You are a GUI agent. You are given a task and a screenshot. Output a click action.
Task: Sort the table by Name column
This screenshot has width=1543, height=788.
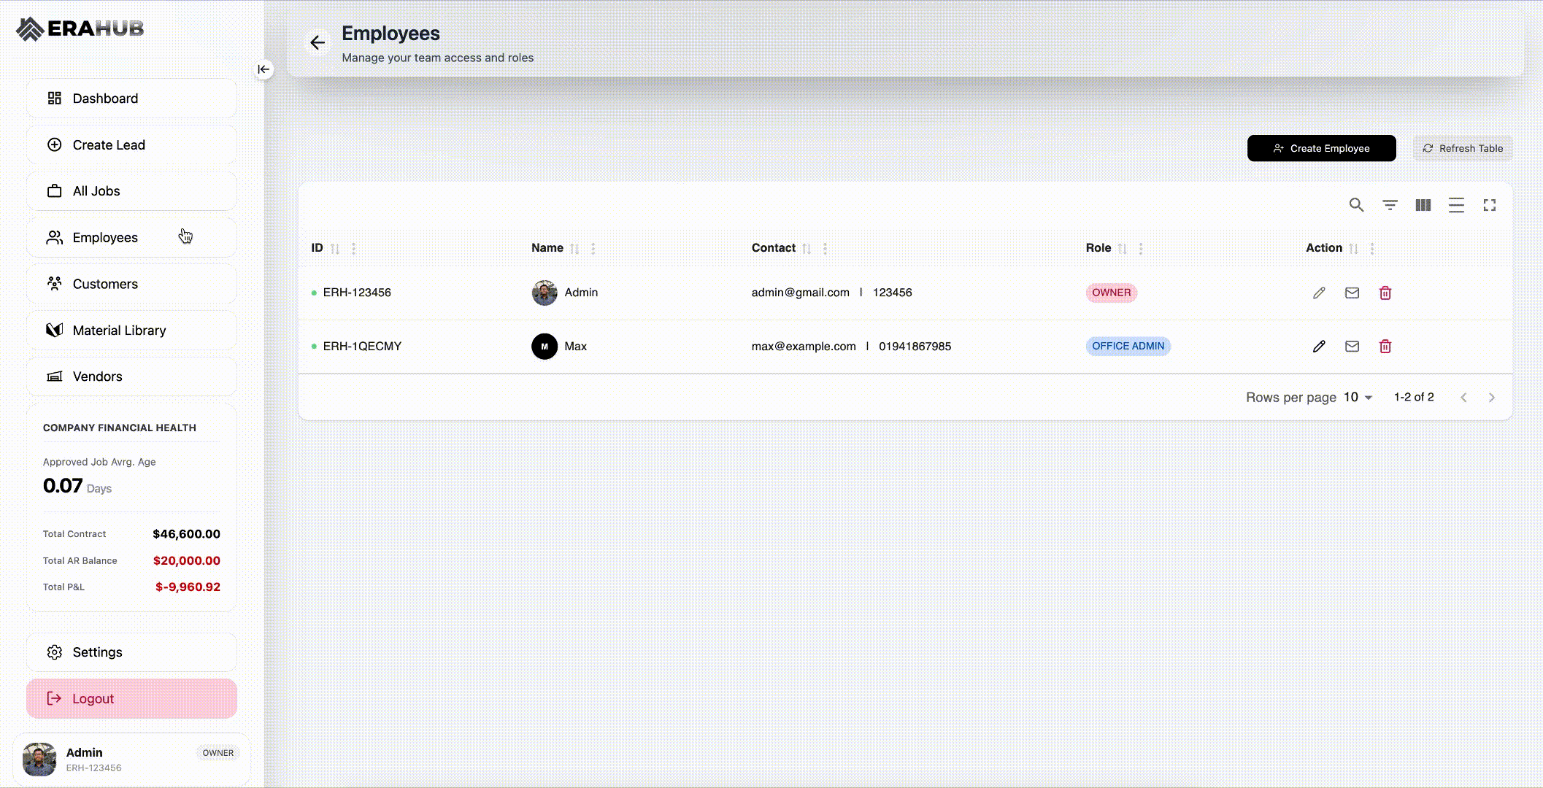click(x=576, y=248)
